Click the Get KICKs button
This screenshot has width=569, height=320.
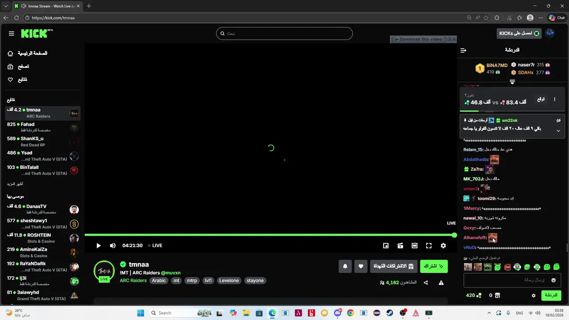click(x=519, y=33)
